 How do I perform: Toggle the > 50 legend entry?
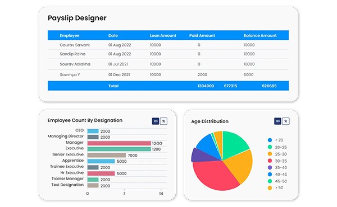click(x=276, y=188)
